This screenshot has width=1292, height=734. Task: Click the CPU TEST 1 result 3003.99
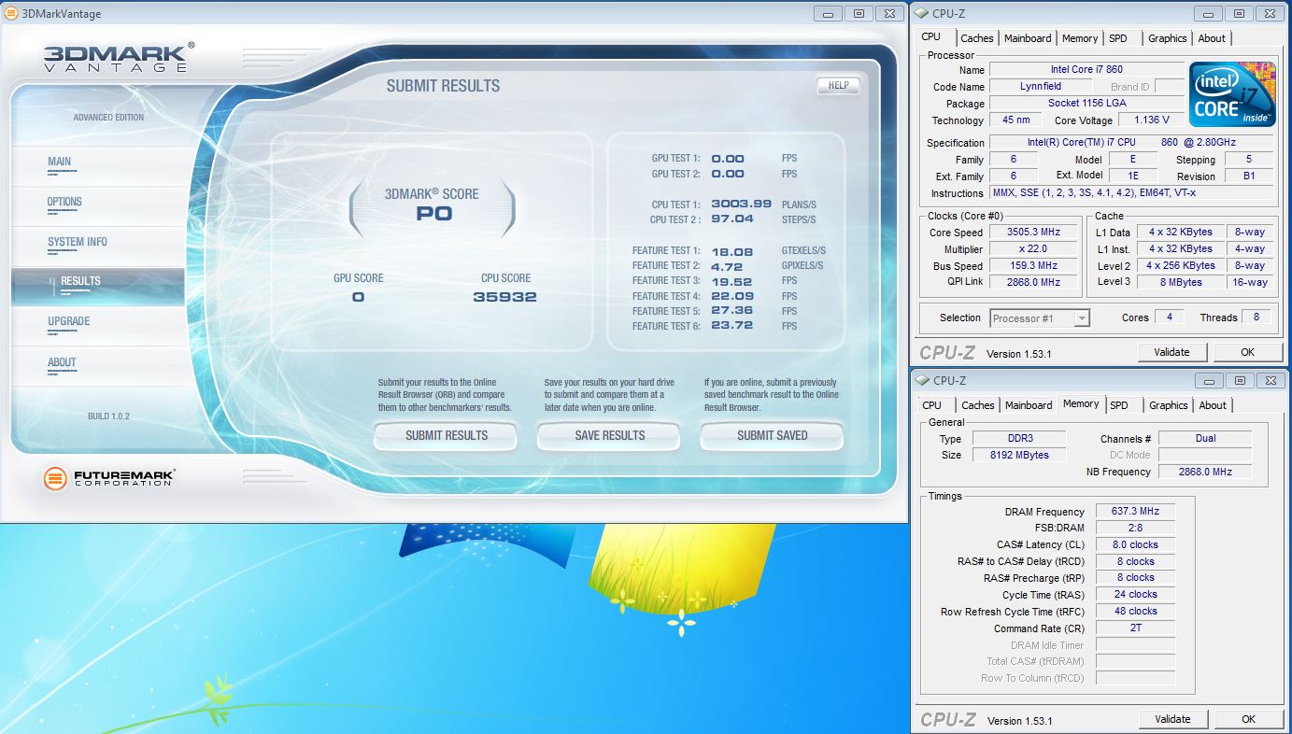[742, 204]
